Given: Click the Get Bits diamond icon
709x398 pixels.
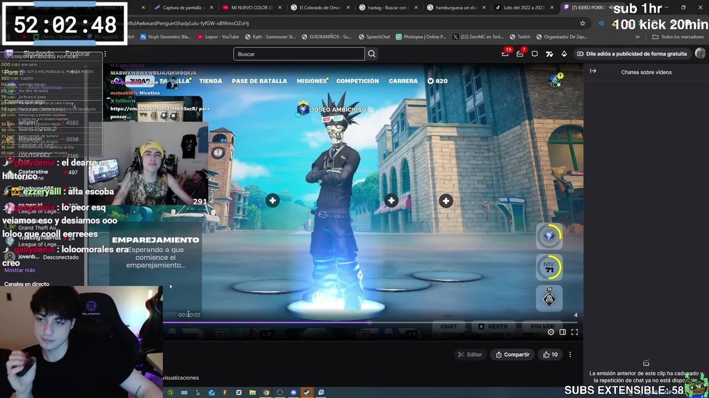Looking at the screenshot, I should pyautogui.click(x=564, y=54).
